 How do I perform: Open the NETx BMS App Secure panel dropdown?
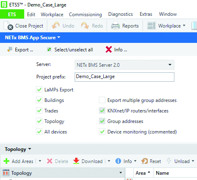tap(59, 37)
